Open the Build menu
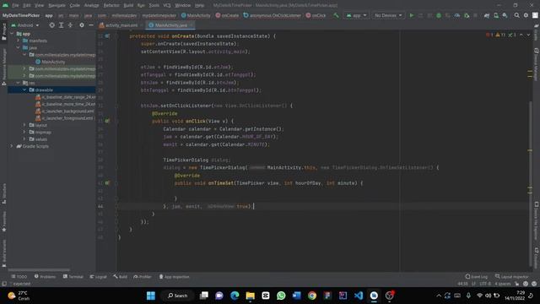 pyautogui.click(x=128, y=5)
